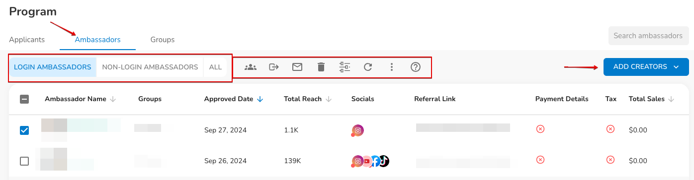
Task: Click the Instagram icon for the Sep 27 ambassador
Action: [x=357, y=130]
